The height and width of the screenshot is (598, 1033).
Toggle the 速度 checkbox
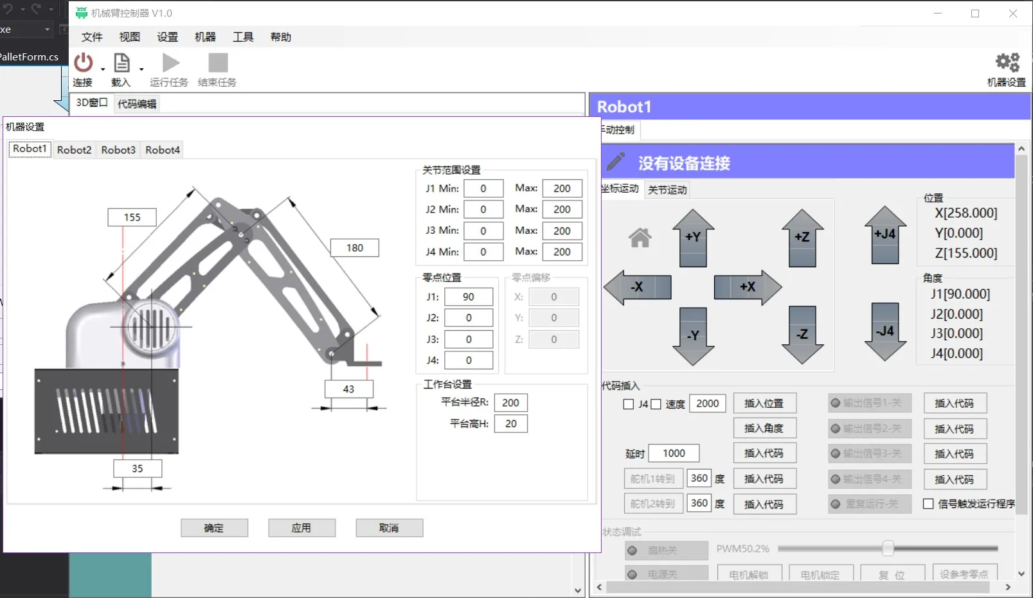point(656,404)
